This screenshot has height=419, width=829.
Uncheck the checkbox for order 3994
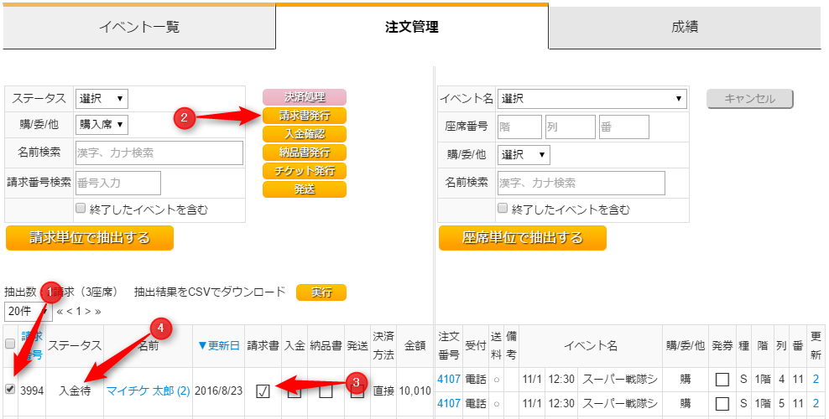(x=10, y=390)
